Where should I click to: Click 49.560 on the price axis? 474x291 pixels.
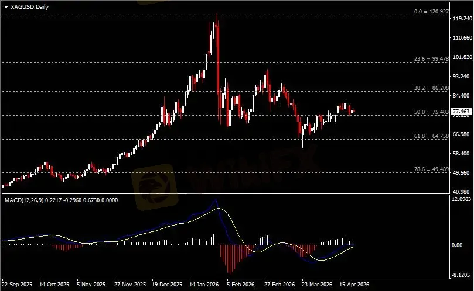[x=462, y=172]
